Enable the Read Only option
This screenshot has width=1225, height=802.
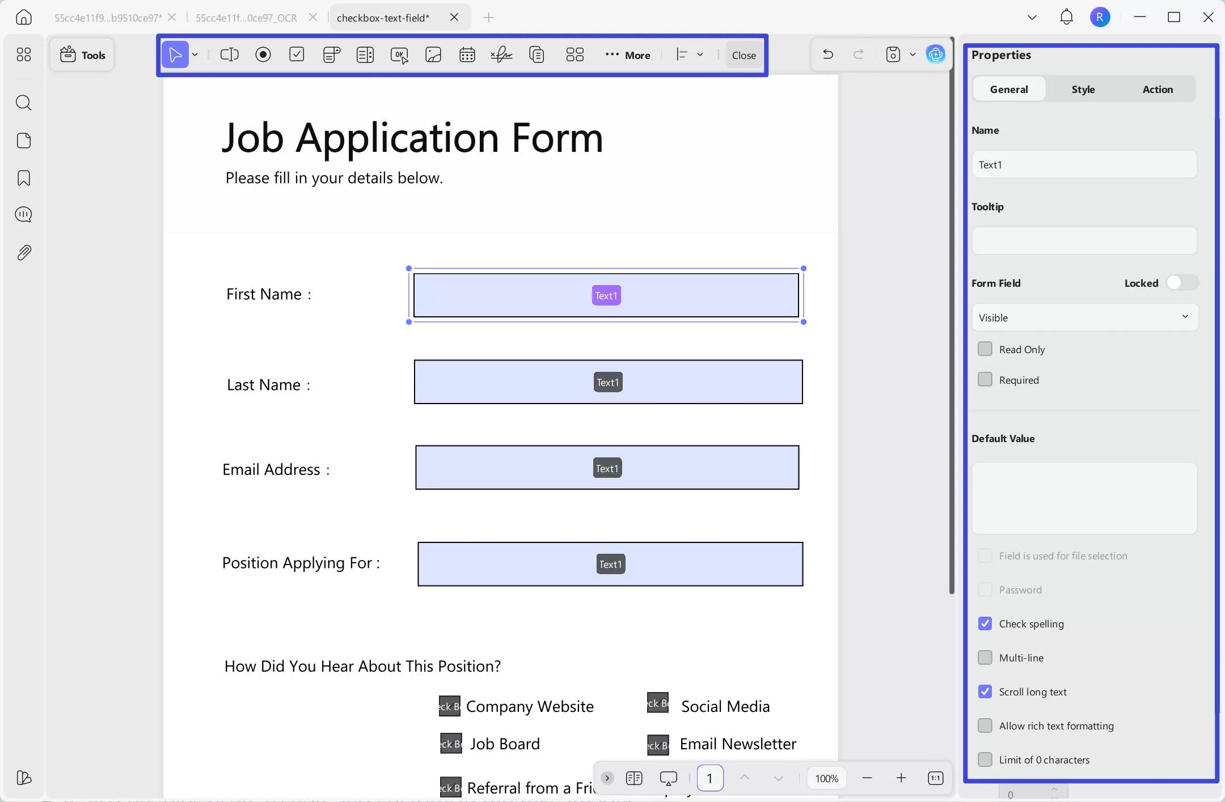click(985, 349)
